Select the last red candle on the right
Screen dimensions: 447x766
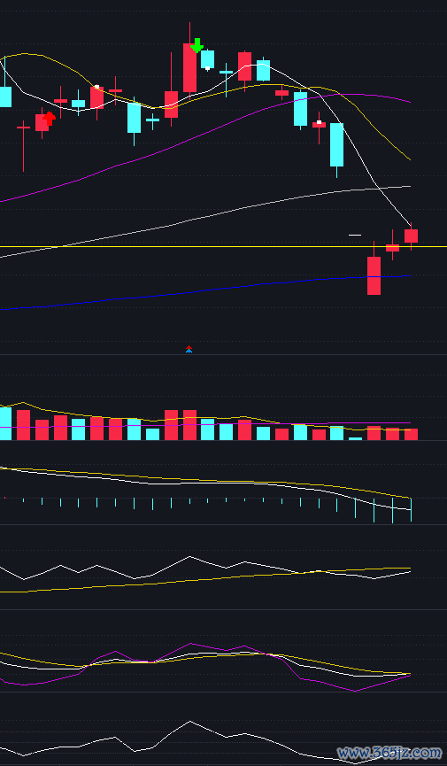411,236
